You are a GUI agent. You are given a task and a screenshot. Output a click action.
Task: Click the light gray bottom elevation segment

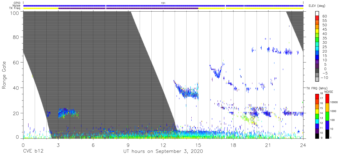pos(317,80)
